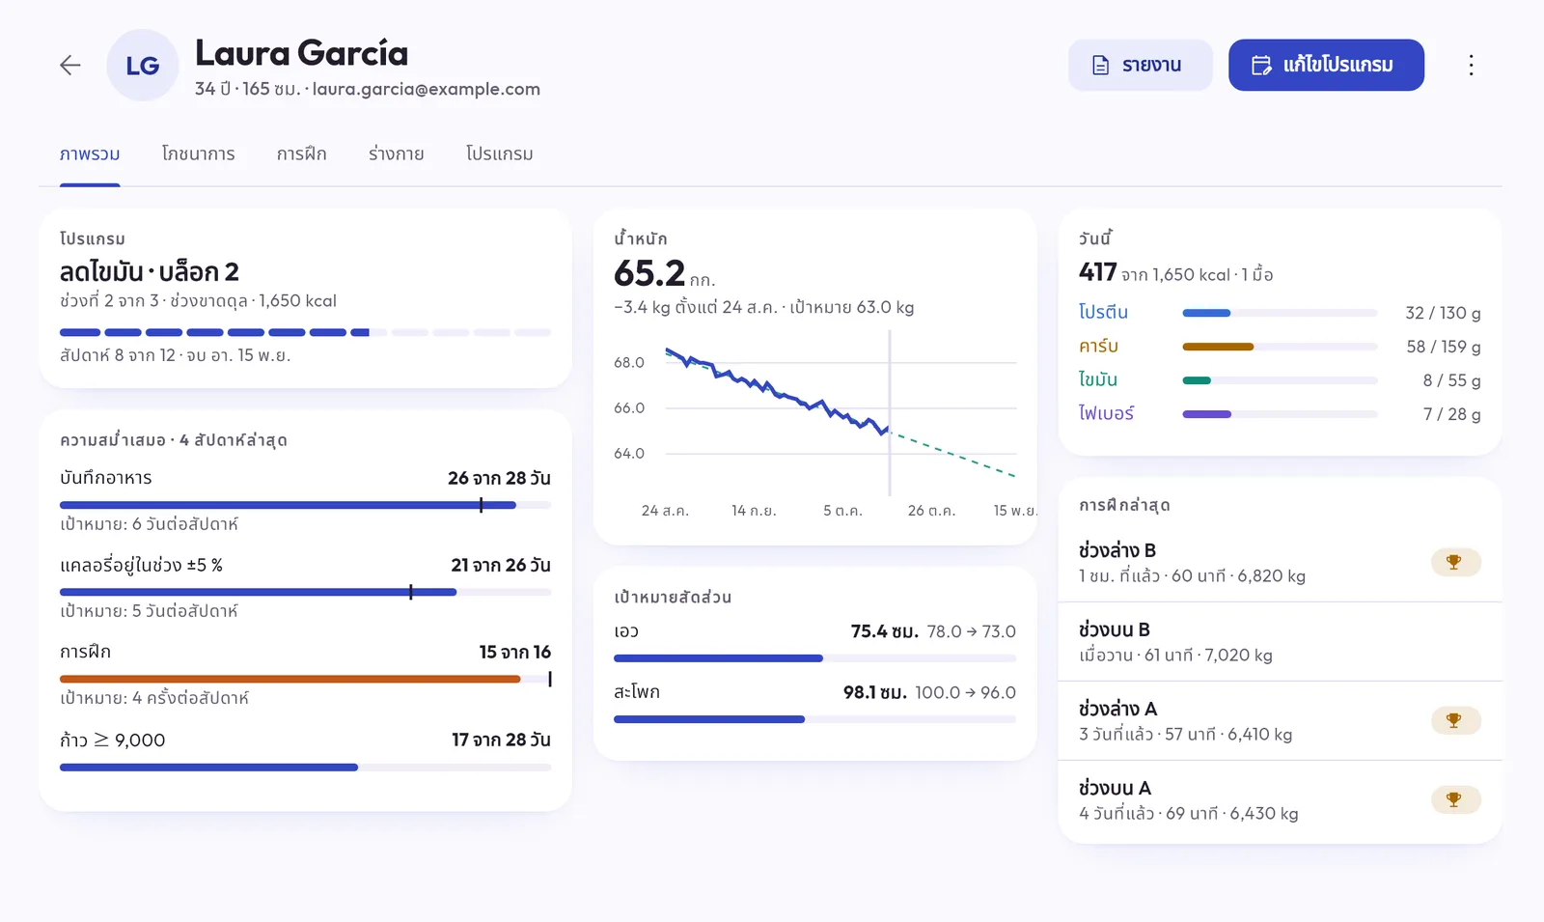
Task: Click the การฝึก orange progress bar
Action: coord(305,679)
